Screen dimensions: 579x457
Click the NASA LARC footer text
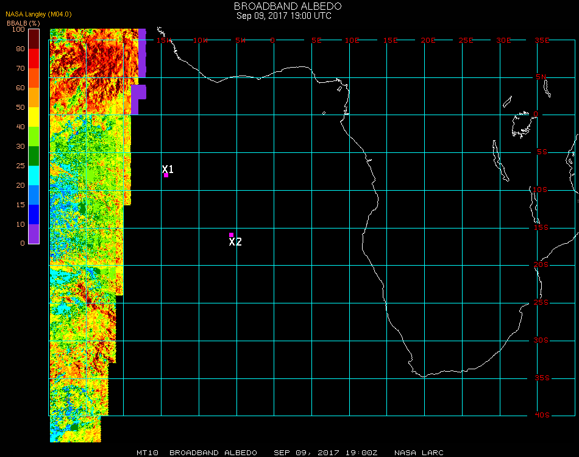pos(419,453)
